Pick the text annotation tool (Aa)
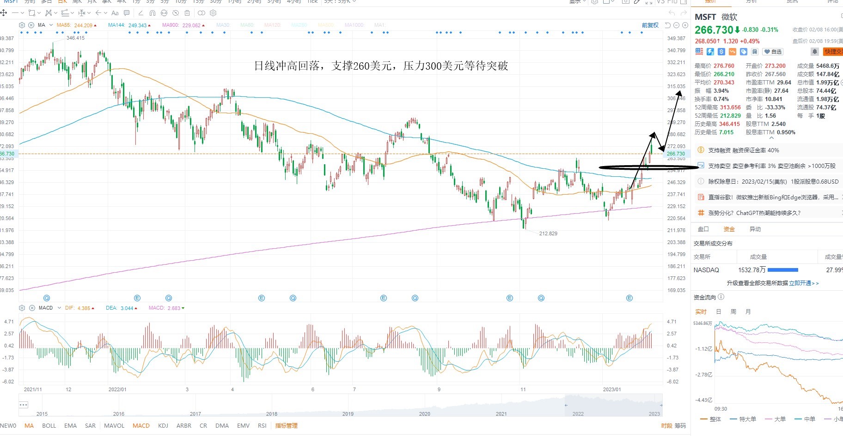The width and height of the screenshot is (843, 436). [115, 13]
